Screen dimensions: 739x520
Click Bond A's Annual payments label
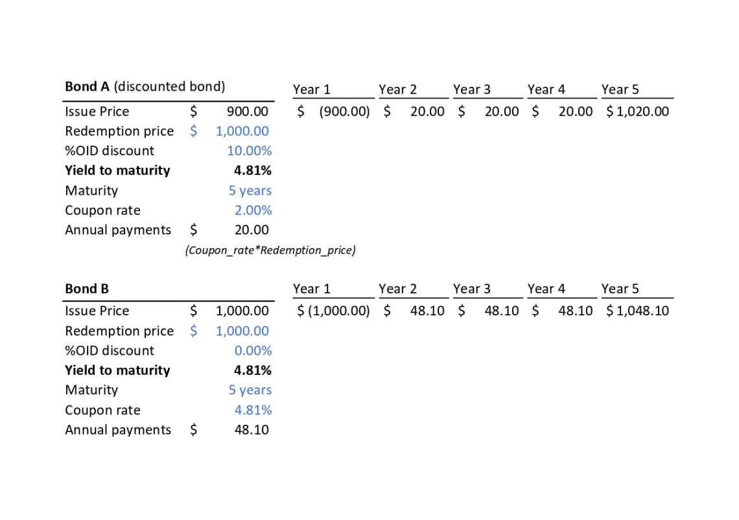[x=118, y=230]
